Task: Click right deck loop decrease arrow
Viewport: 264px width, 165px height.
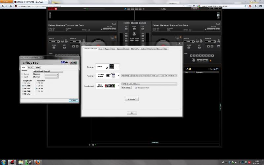Action: [x=191, y=55]
